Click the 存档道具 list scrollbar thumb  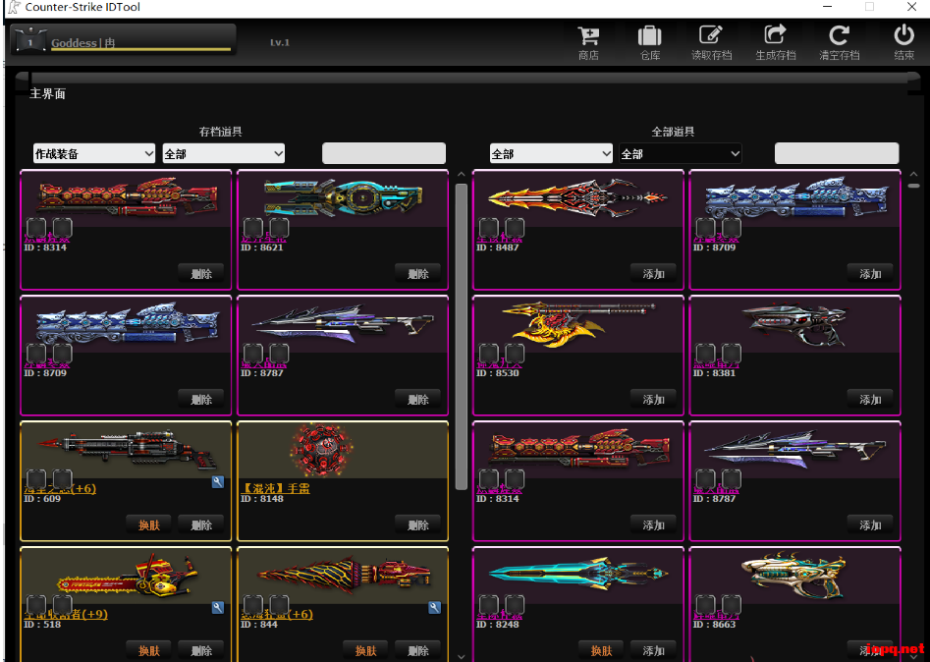point(461,336)
